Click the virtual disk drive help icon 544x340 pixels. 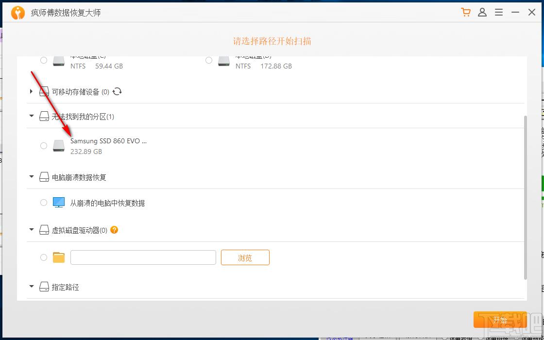(114, 230)
